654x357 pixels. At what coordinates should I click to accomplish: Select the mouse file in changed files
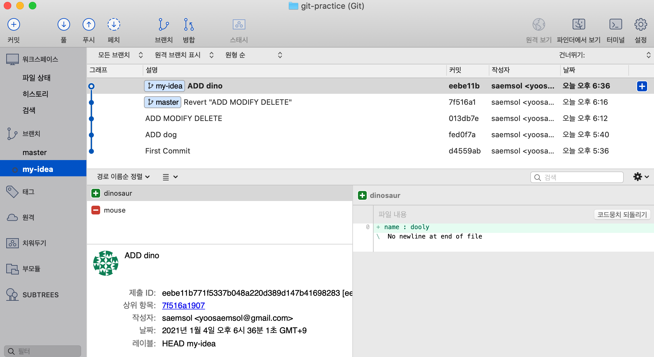(220, 210)
